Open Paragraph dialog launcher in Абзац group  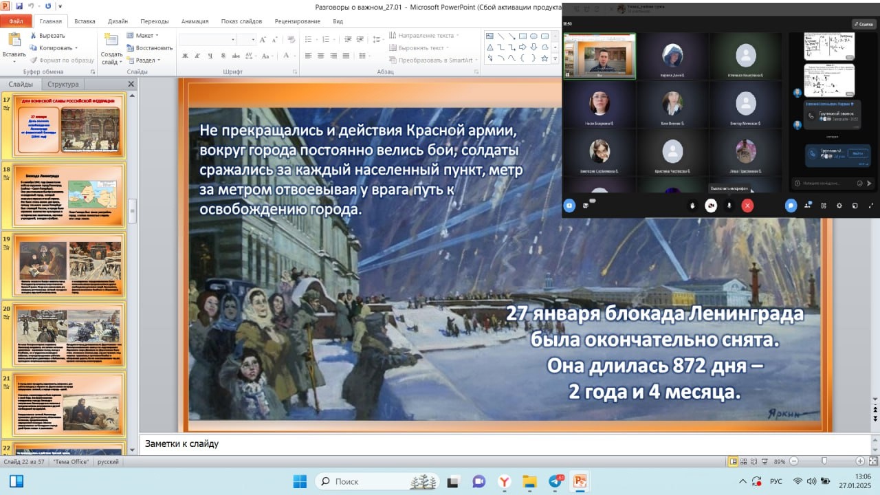coord(476,71)
